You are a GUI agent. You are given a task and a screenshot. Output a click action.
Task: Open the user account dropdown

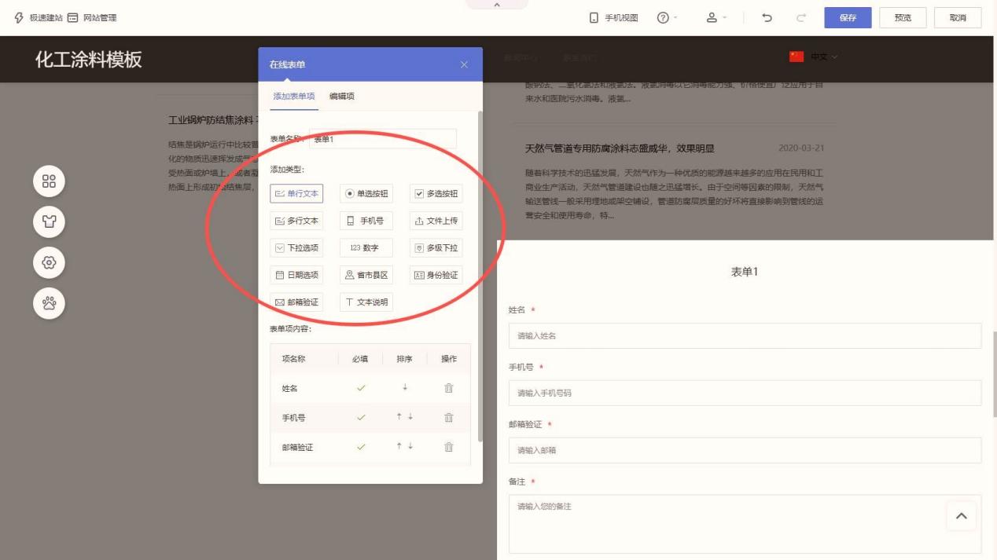716,17
